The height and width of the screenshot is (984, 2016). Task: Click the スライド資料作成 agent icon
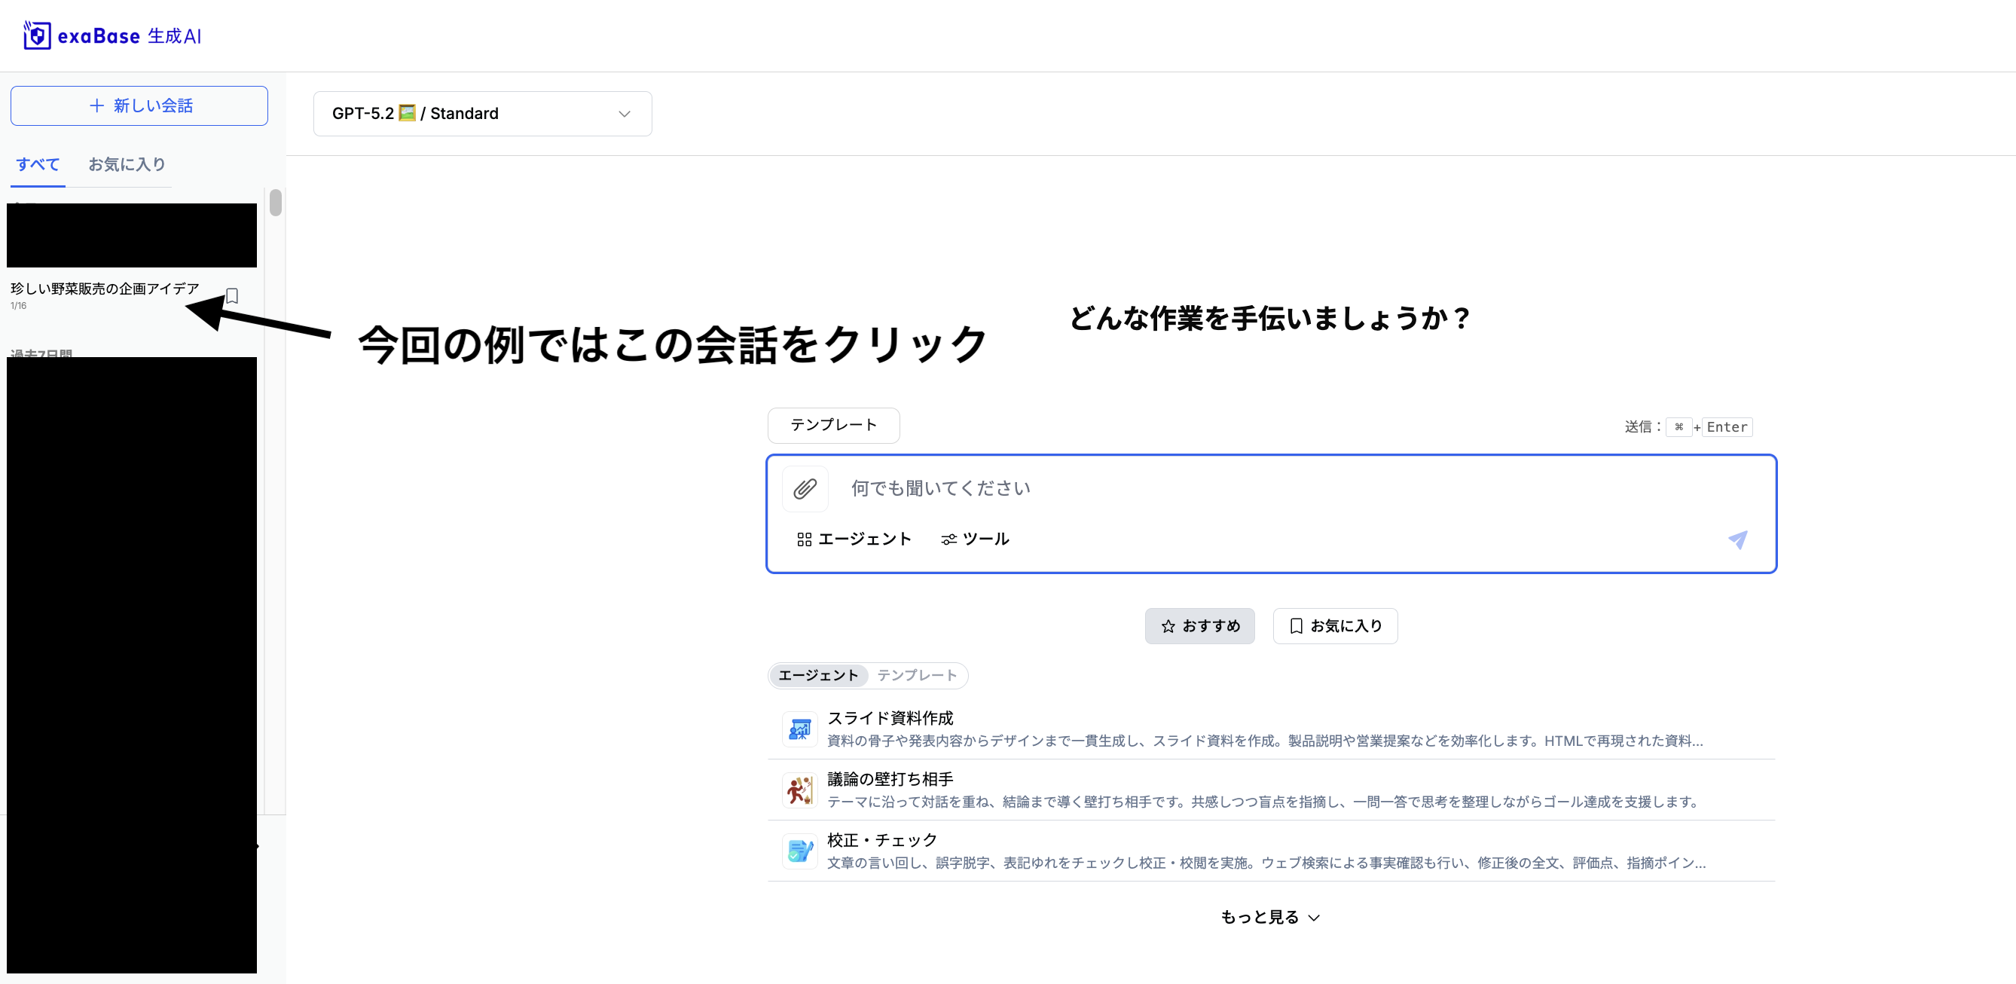click(800, 729)
